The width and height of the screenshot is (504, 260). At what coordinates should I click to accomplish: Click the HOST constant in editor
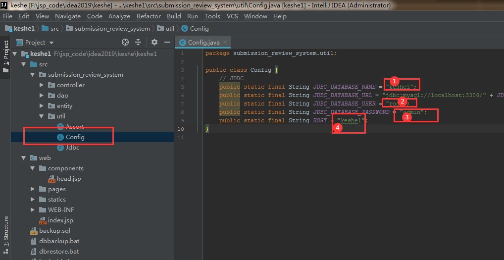[x=320, y=120]
